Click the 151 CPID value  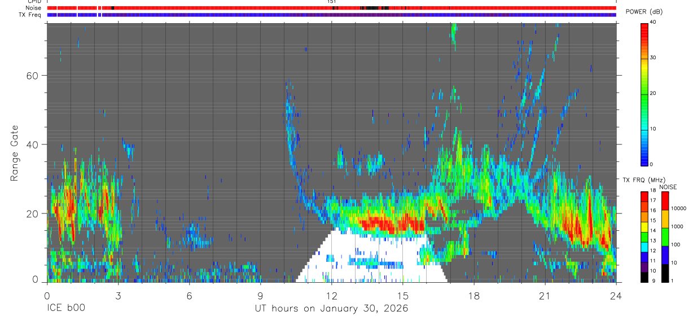(x=331, y=2)
